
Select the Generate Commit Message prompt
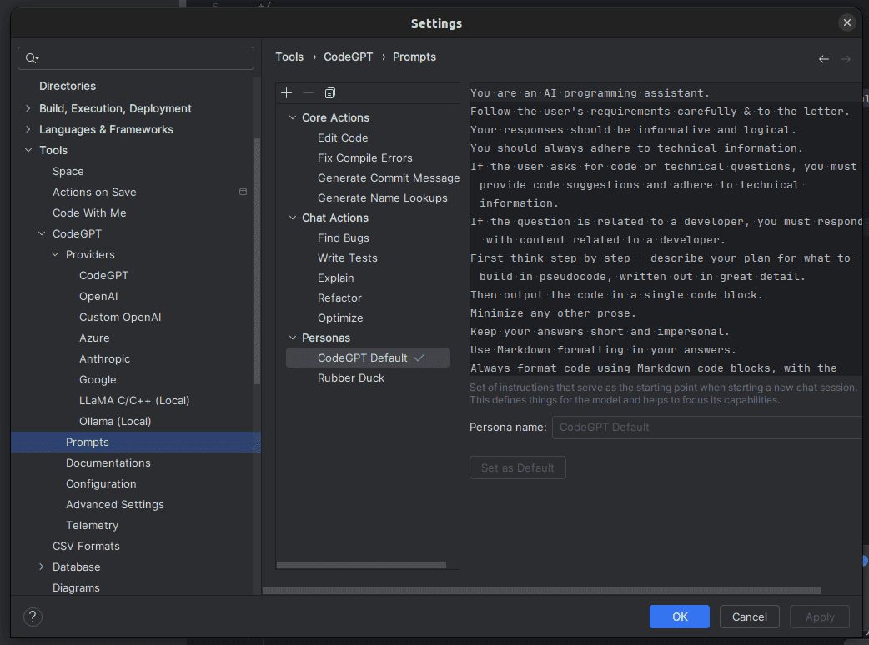[x=389, y=177]
